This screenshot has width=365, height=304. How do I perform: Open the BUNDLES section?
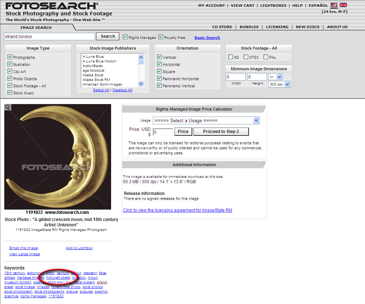pyautogui.click(x=249, y=27)
